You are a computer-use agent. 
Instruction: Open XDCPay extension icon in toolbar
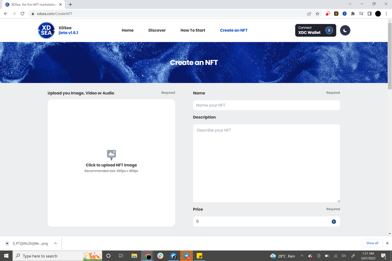click(x=344, y=14)
